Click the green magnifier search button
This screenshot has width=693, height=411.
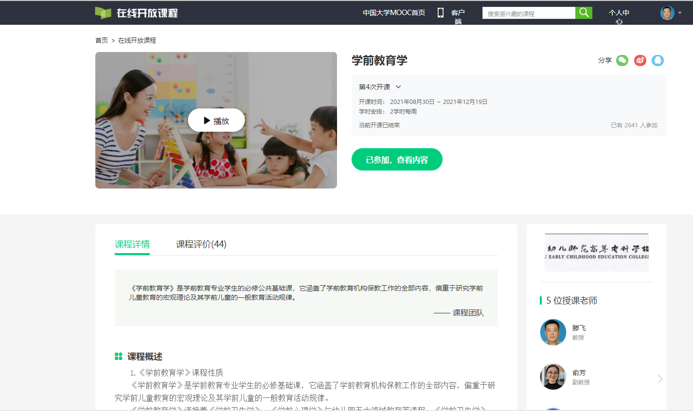tap(584, 13)
